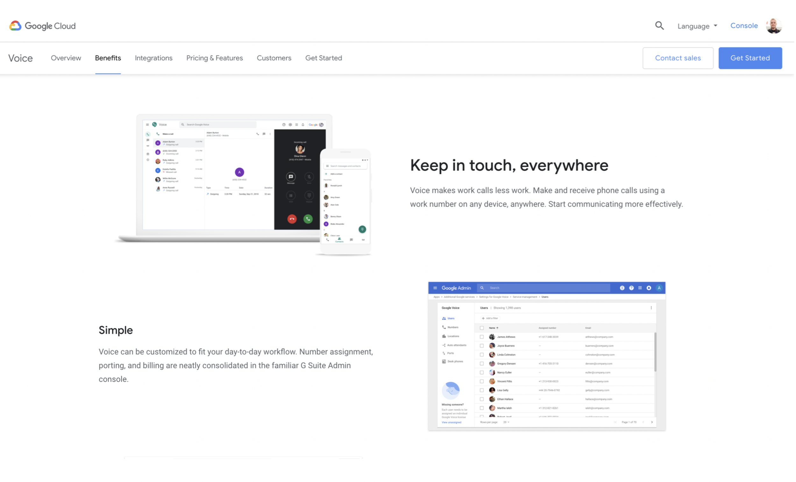Image resolution: width=796 pixels, height=482 pixels.
Task: Click the Message icon on incoming call screen
Action: click(291, 177)
